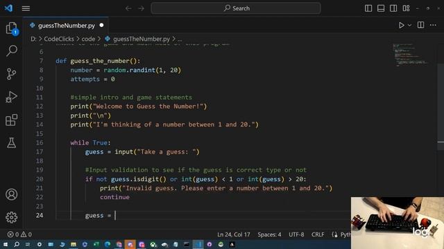This screenshot has height=249, width=444.
Task: Toggle the secondary side bar layout
Action: (x=393, y=8)
